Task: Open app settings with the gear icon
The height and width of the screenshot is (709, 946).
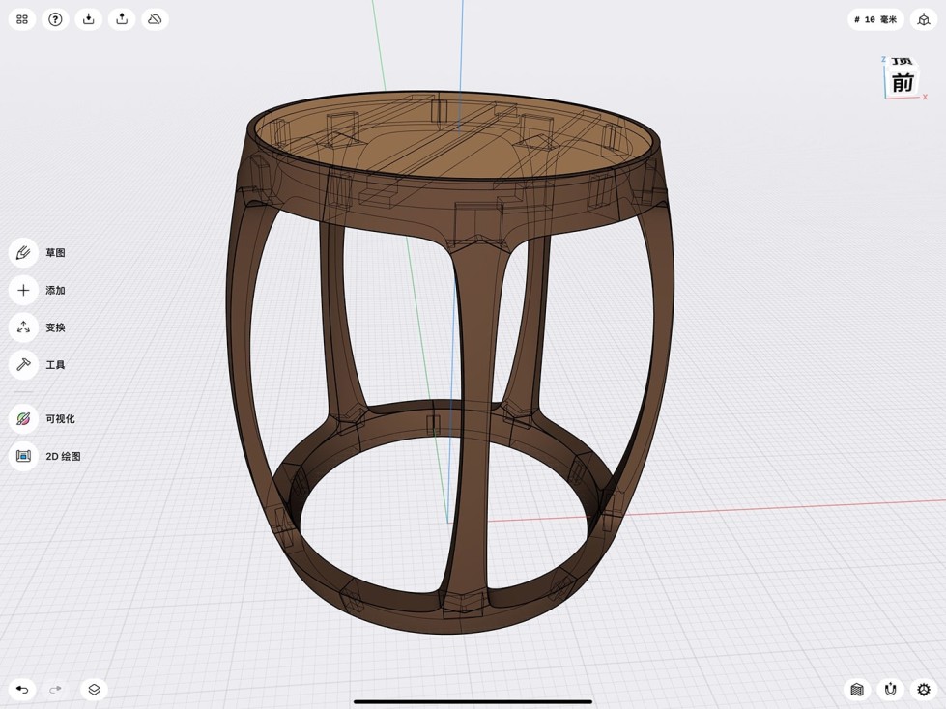Action: [924, 689]
